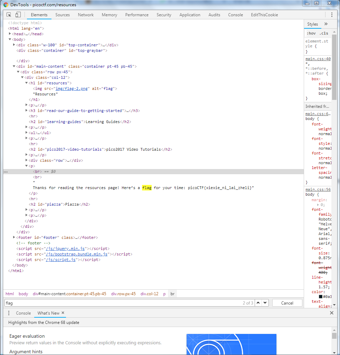This screenshot has height=355, width=340.
Task: Select the Styles pane tab
Action: (312, 24)
